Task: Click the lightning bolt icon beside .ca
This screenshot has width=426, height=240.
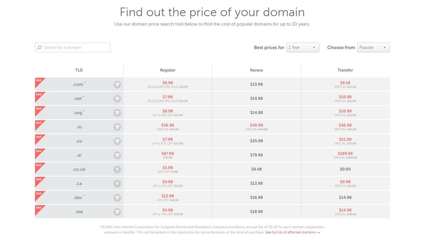Action: click(x=117, y=183)
